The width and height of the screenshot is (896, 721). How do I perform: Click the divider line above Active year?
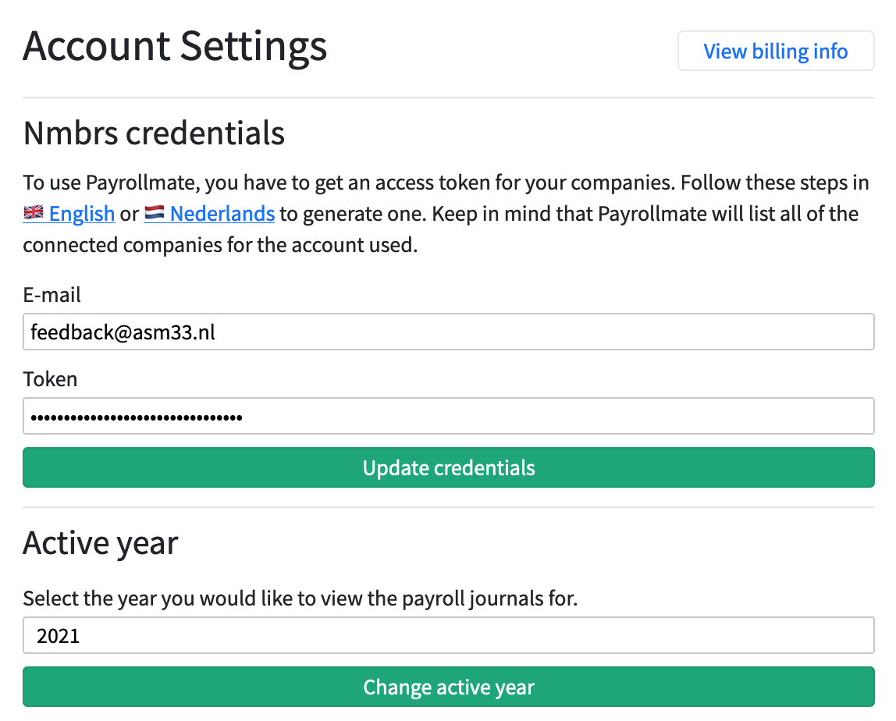tap(448, 507)
